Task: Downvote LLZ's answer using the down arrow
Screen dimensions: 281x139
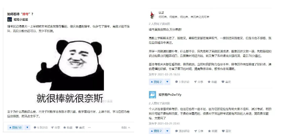Action: coord(167,82)
